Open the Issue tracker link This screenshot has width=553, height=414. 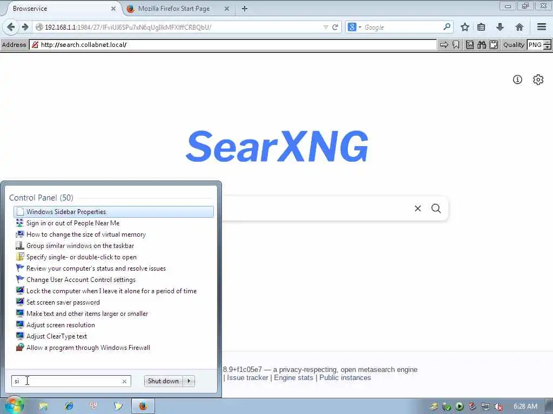(247, 378)
